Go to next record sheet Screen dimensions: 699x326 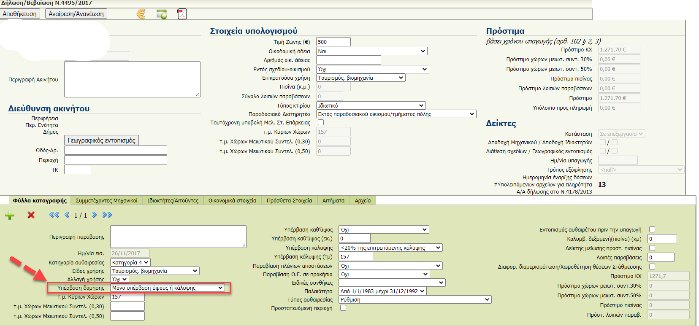tap(95, 215)
